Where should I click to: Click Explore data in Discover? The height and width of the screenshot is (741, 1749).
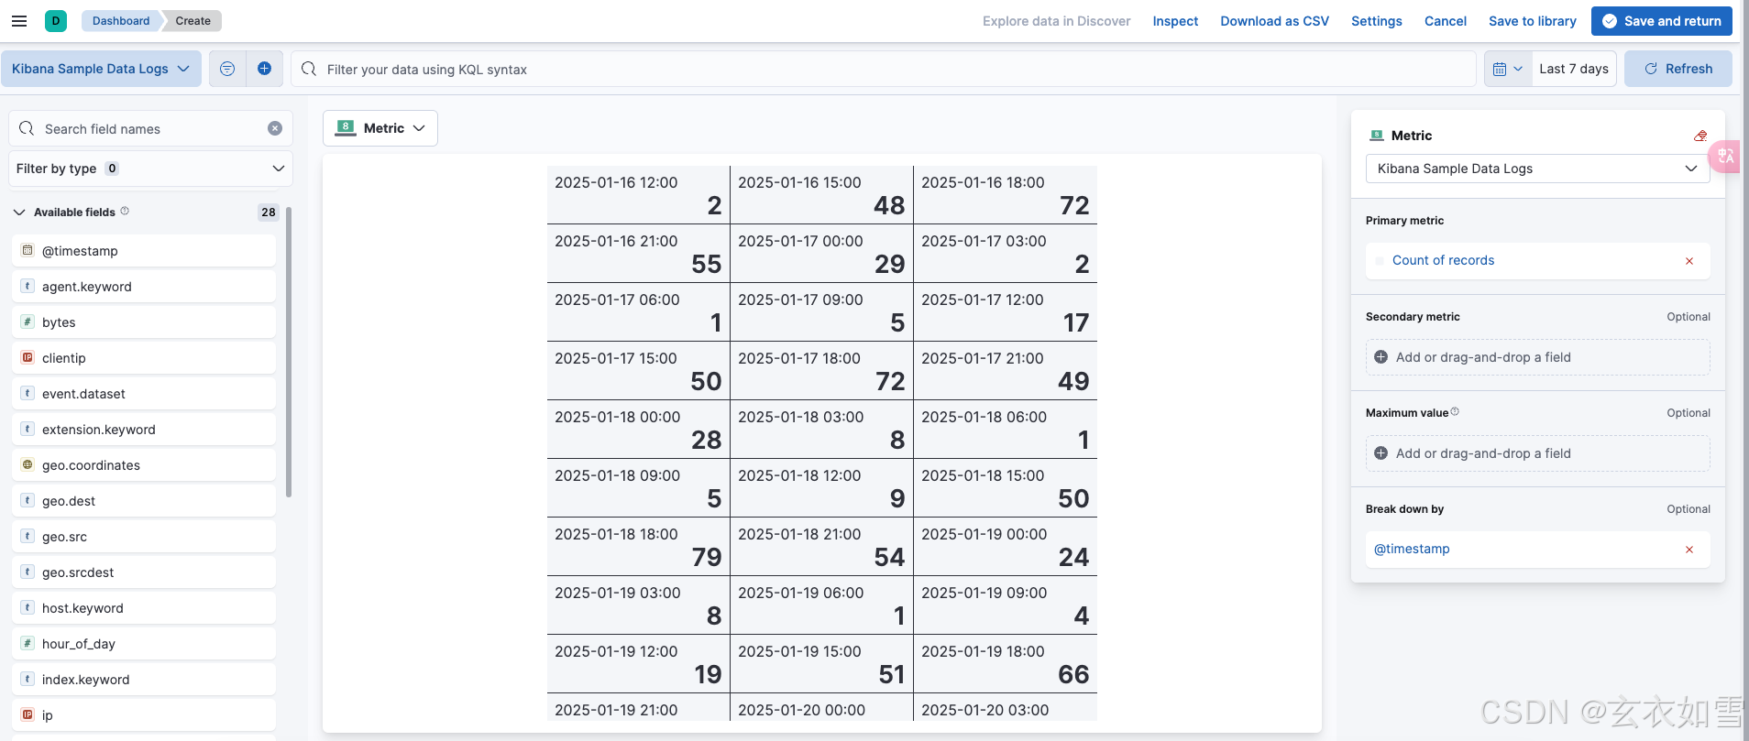click(x=1056, y=21)
